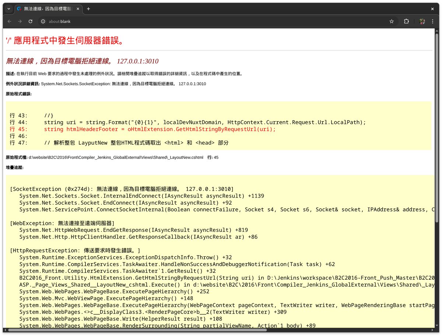Click source line 44 'string uri = string.Format'
The height and width of the screenshot is (336, 442).
[x=188, y=122]
